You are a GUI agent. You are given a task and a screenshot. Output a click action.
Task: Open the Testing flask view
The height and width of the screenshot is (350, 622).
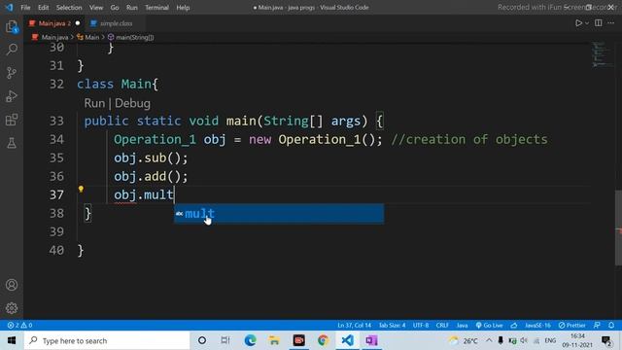click(12, 143)
